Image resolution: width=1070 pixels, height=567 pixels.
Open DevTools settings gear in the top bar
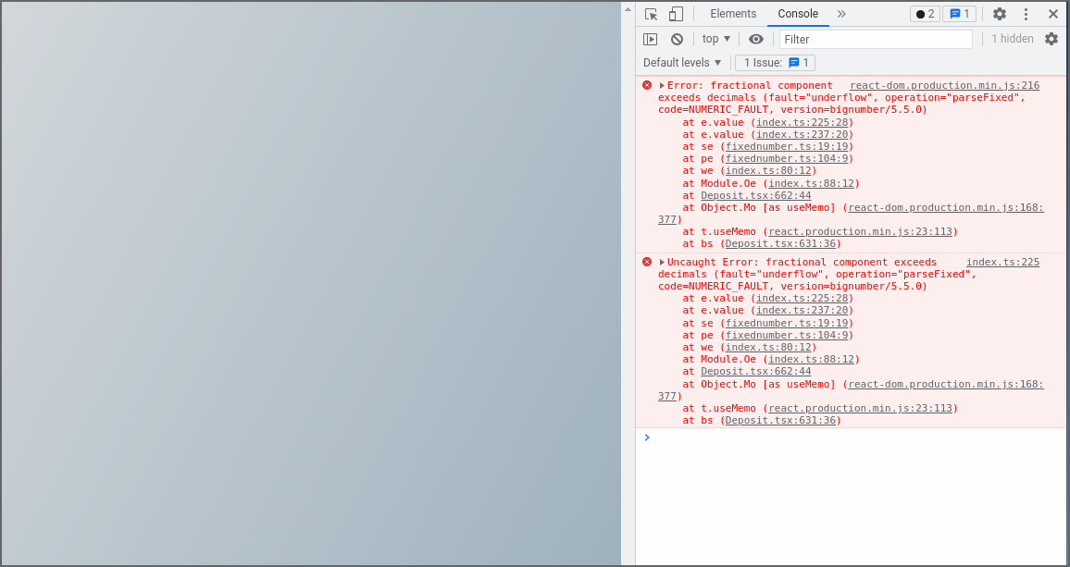pos(999,14)
